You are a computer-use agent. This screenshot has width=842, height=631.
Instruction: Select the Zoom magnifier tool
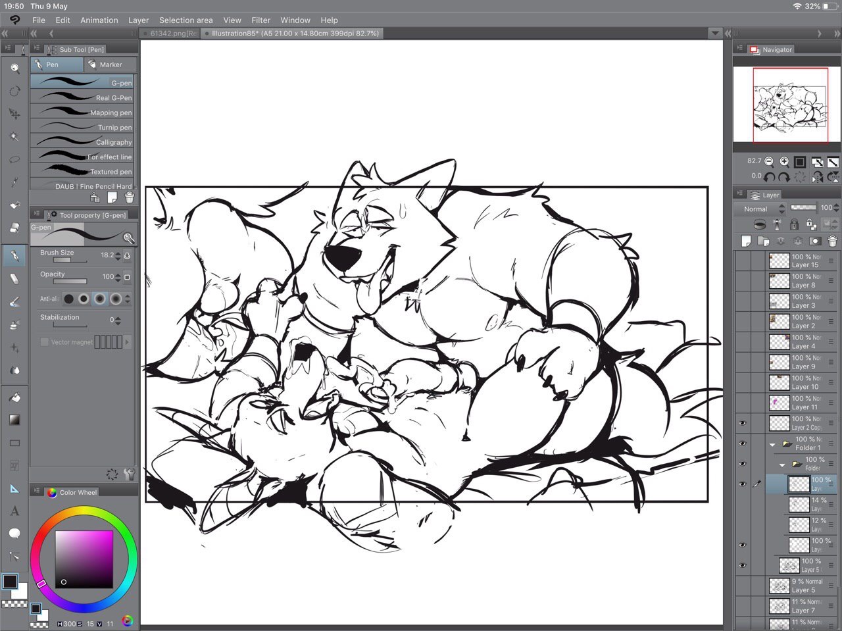click(14, 68)
